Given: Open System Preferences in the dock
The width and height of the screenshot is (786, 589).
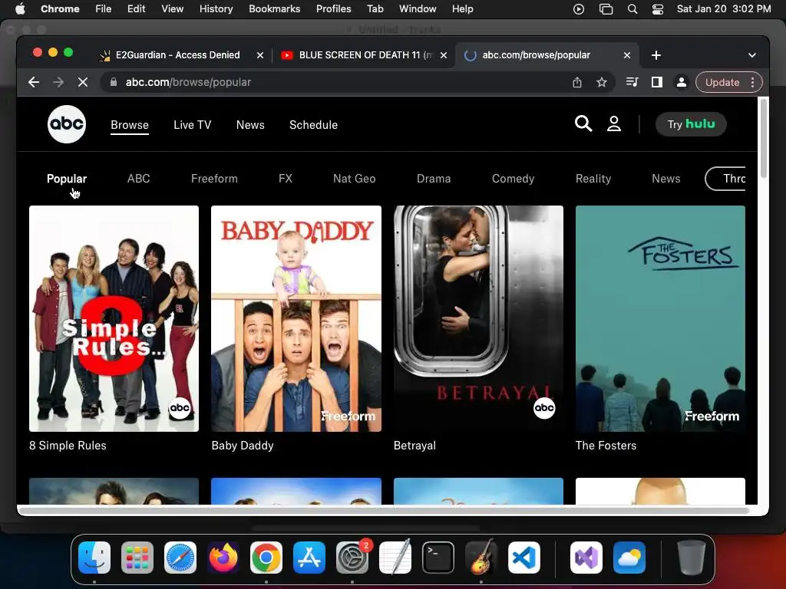Looking at the screenshot, I should click(x=352, y=558).
